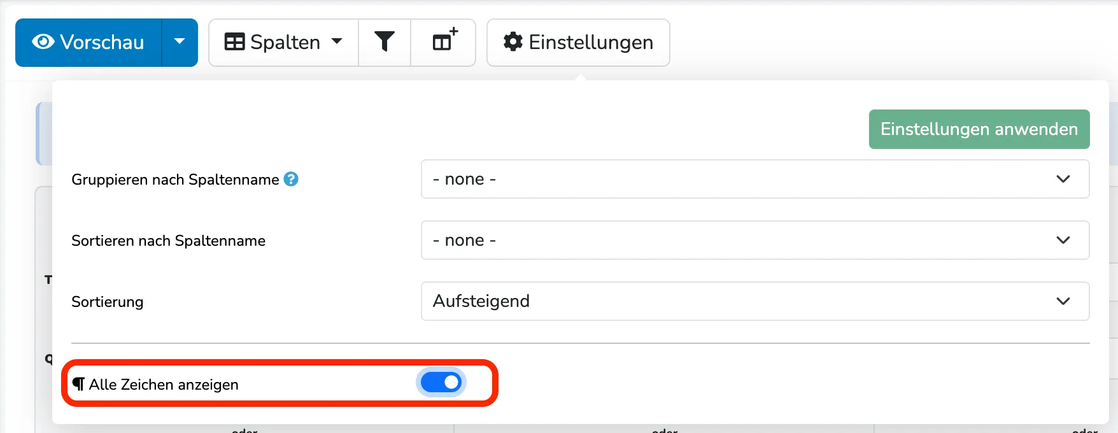
Task: Open the Sortierung Aufsteigend dropdown
Action: point(755,301)
